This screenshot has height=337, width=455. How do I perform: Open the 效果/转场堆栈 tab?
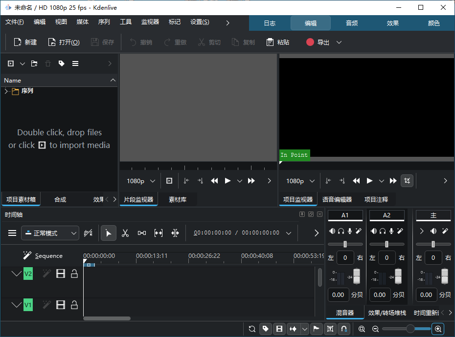(x=387, y=313)
